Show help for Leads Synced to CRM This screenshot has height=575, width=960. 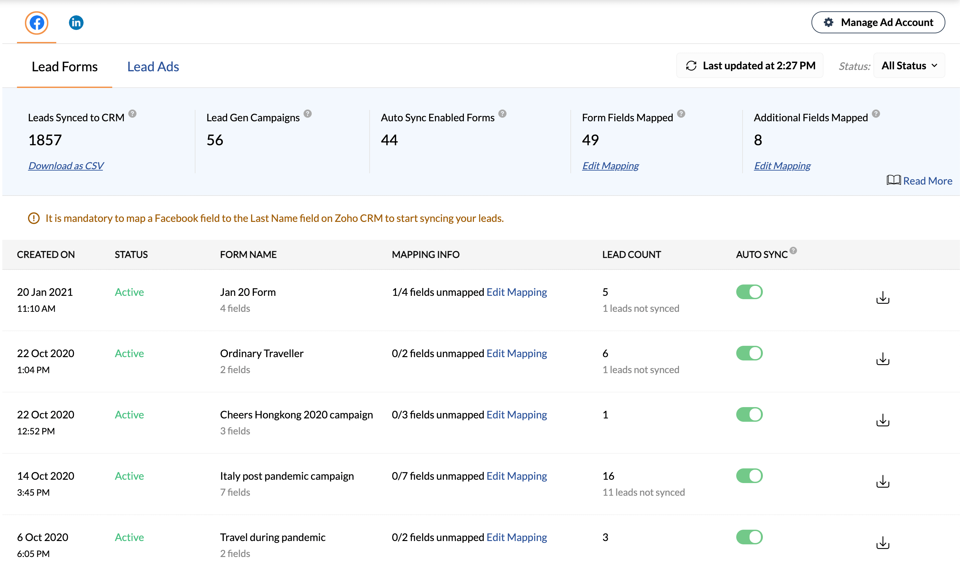133,114
